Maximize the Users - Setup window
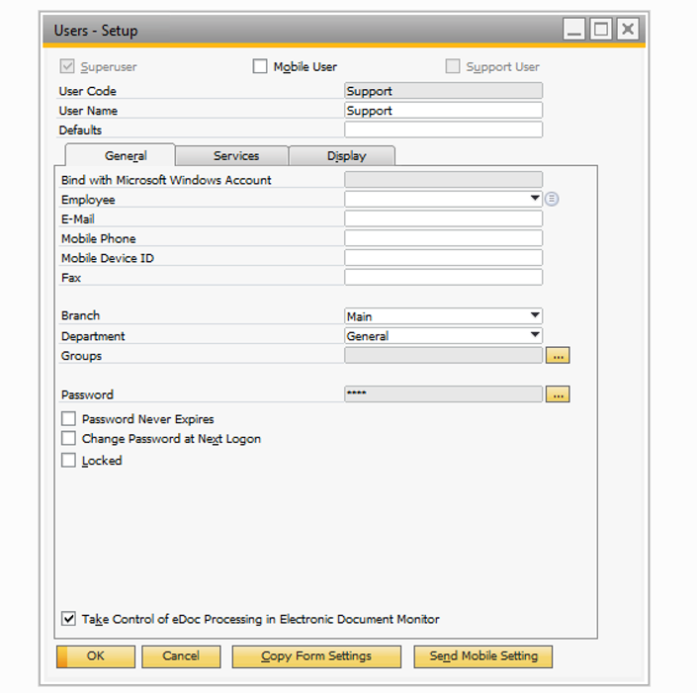Viewport: 698px width, 694px height. click(601, 30)
